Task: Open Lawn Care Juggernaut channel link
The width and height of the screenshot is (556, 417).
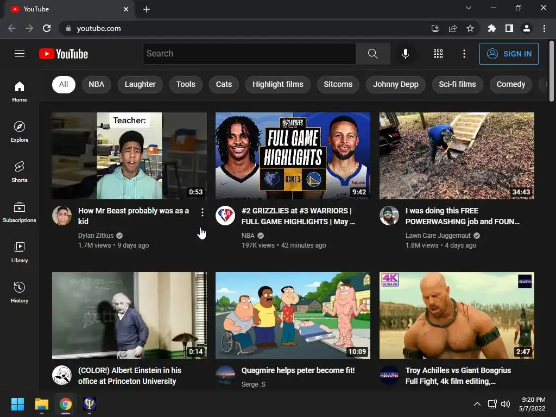Action: point(438,236)
